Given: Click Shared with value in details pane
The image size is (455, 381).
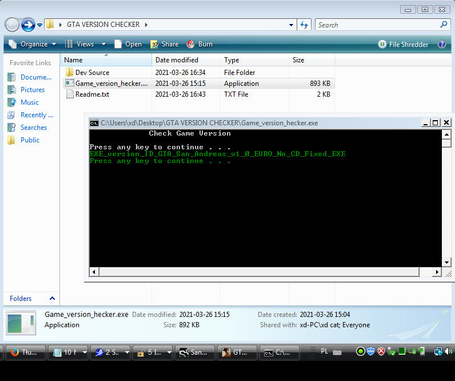Looking at the screenshot, I should 334,325.
